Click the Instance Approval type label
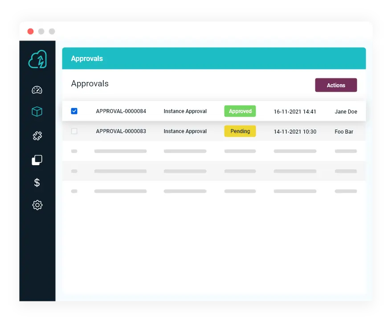Screen dimensions: 392x325 click(x=185, y=111)
